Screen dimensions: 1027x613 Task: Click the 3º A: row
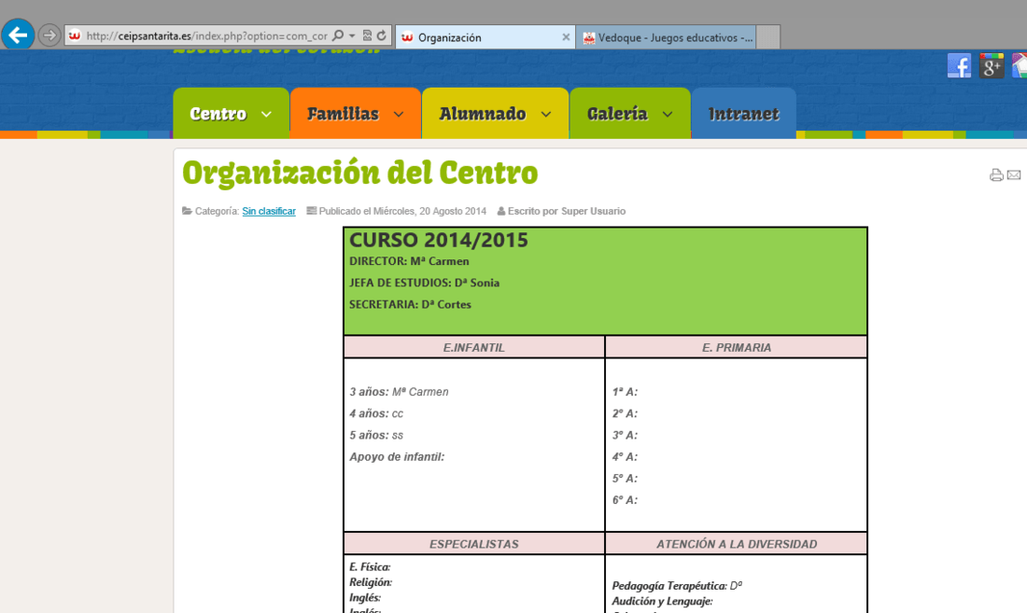tap(625, 435)
